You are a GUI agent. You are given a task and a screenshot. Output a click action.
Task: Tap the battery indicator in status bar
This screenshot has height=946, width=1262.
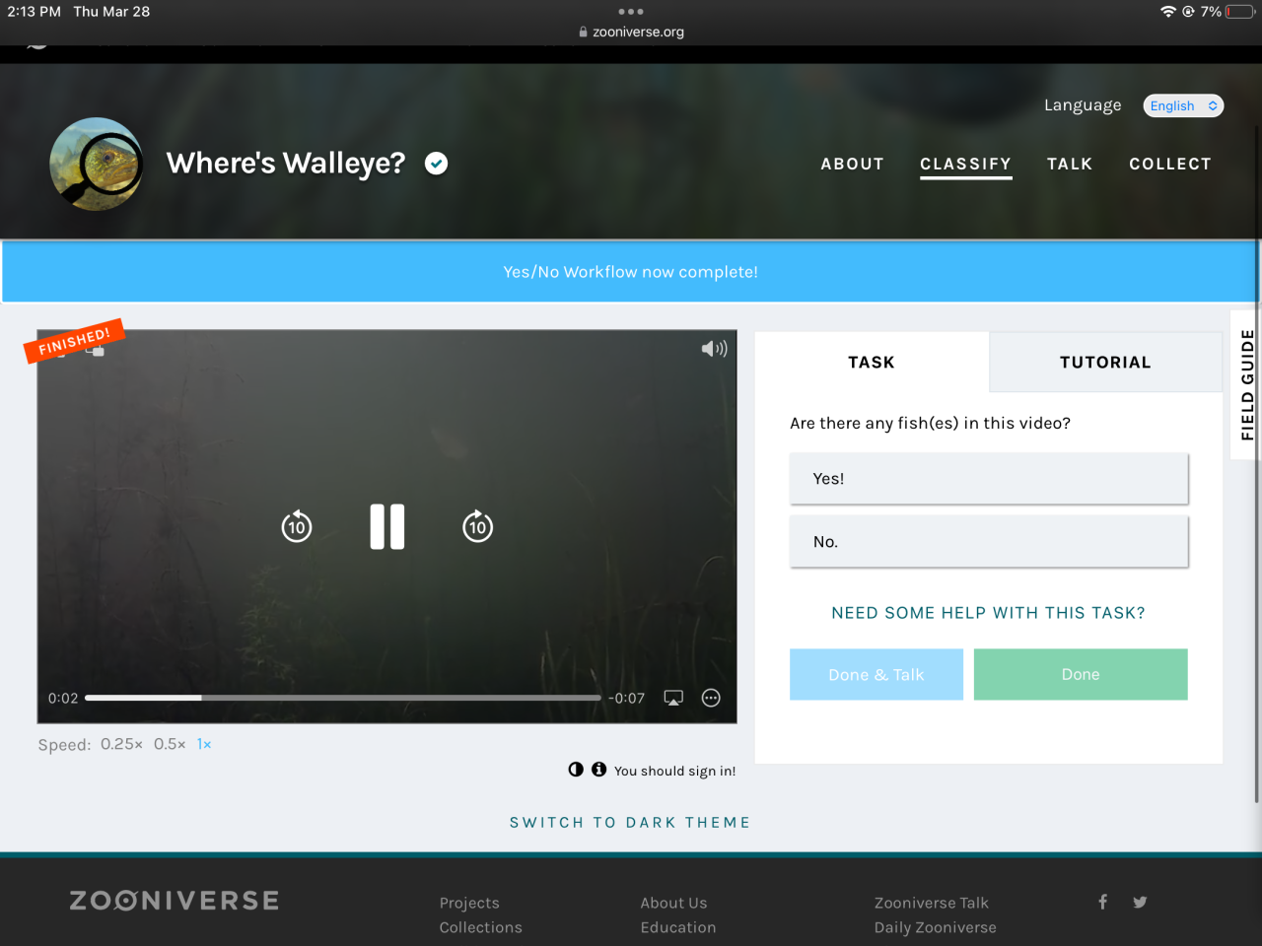coord(1241,12)
